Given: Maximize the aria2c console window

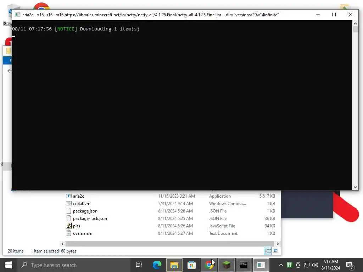Looking at the screenshot, I should click(334, 15).
